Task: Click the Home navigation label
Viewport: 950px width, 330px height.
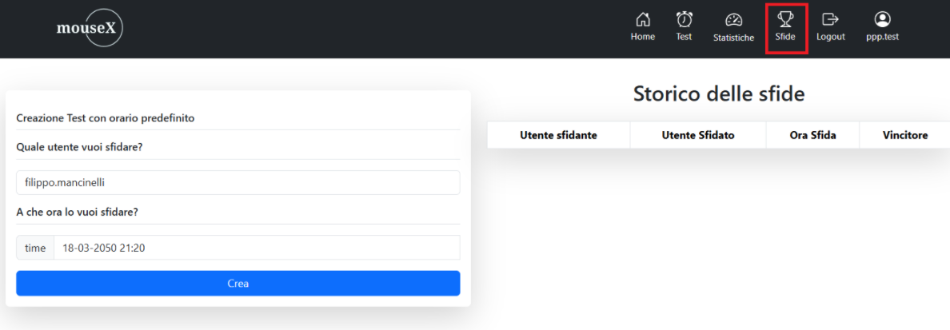Action: click(642, 37)
